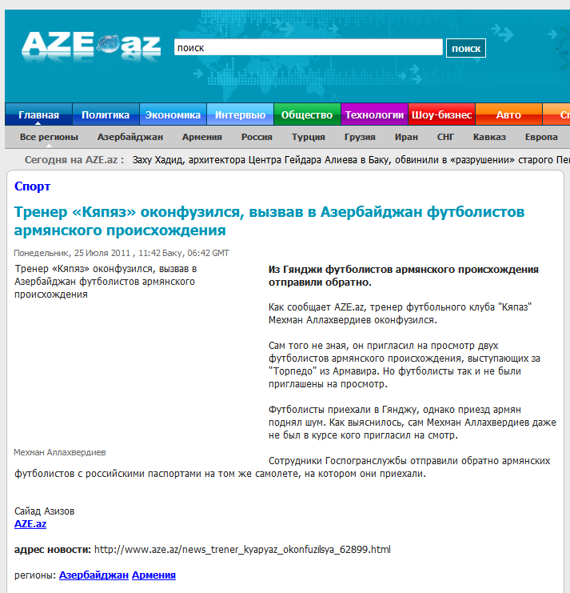The height and width of the screenshot is (593, 570).
Task: Click the 'Сегодня на AZE.az :' label
Action: click(74, 160)
